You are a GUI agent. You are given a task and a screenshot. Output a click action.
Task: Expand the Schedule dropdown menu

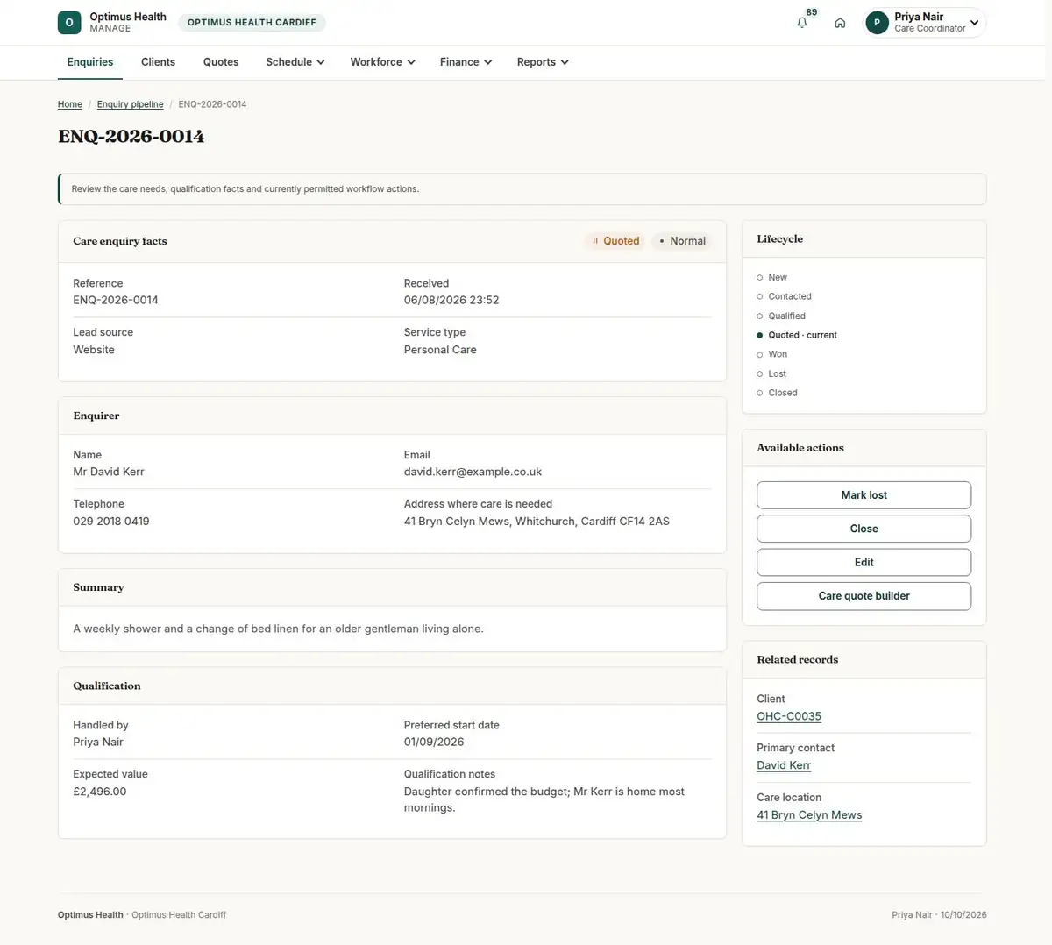click(x=295, y=62)
